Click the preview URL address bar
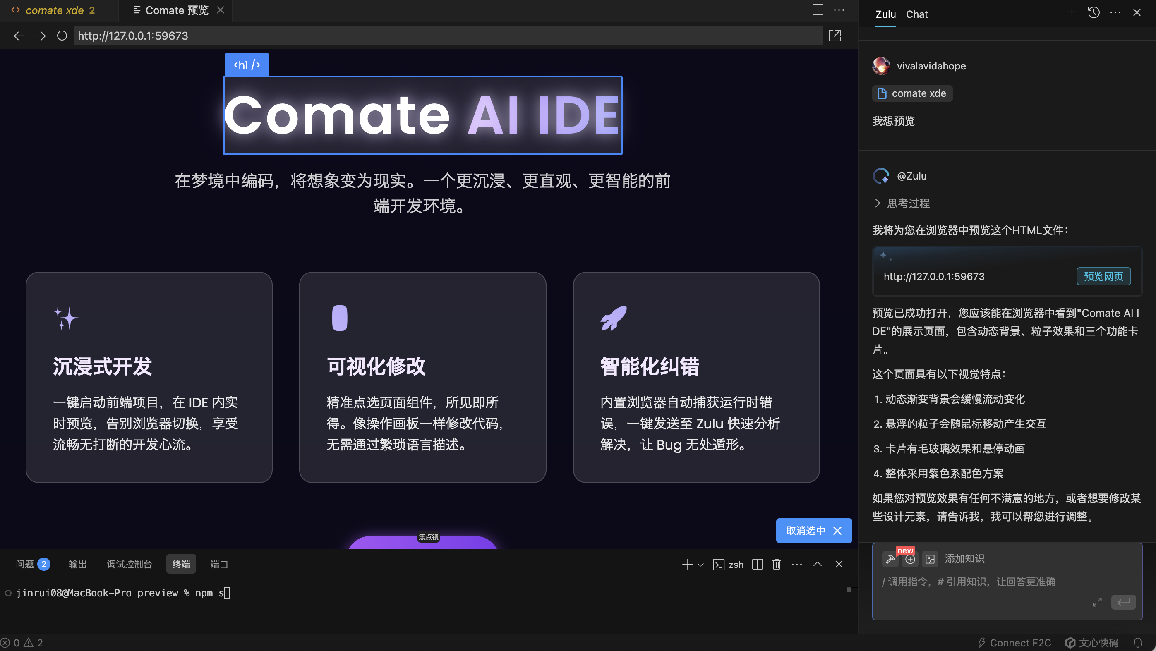1156x651 pixels. [448, 36]
